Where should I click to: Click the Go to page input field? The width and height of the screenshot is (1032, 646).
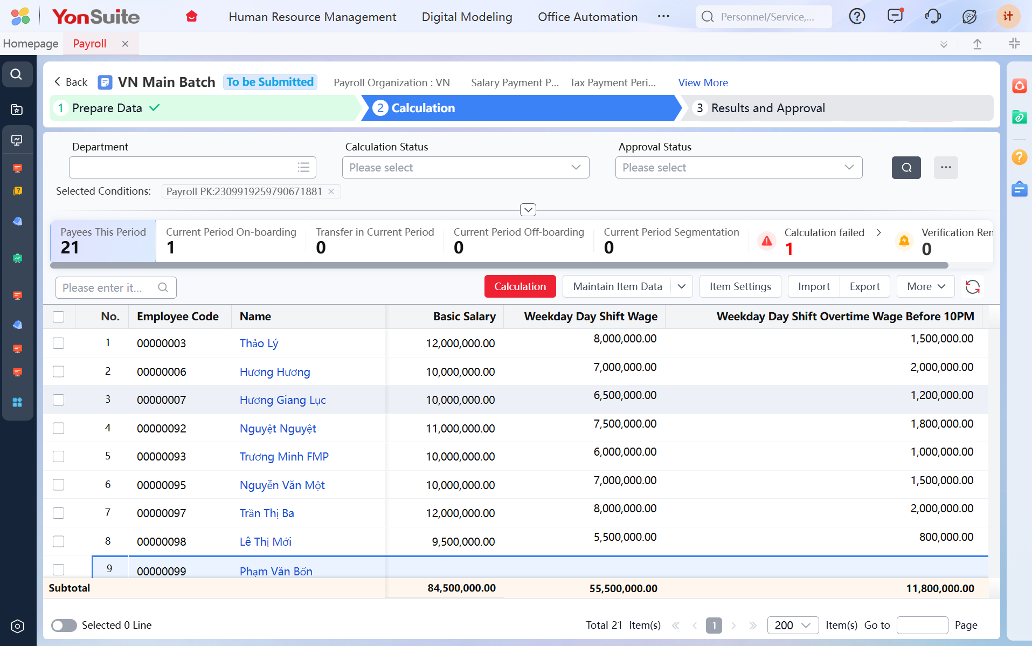pyautogui.click(x=922, y=625)
